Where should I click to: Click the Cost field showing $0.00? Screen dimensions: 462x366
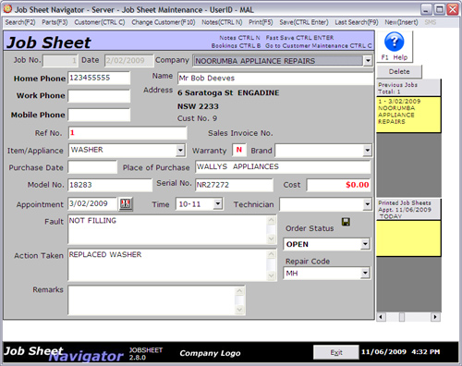tap(338, 185)
